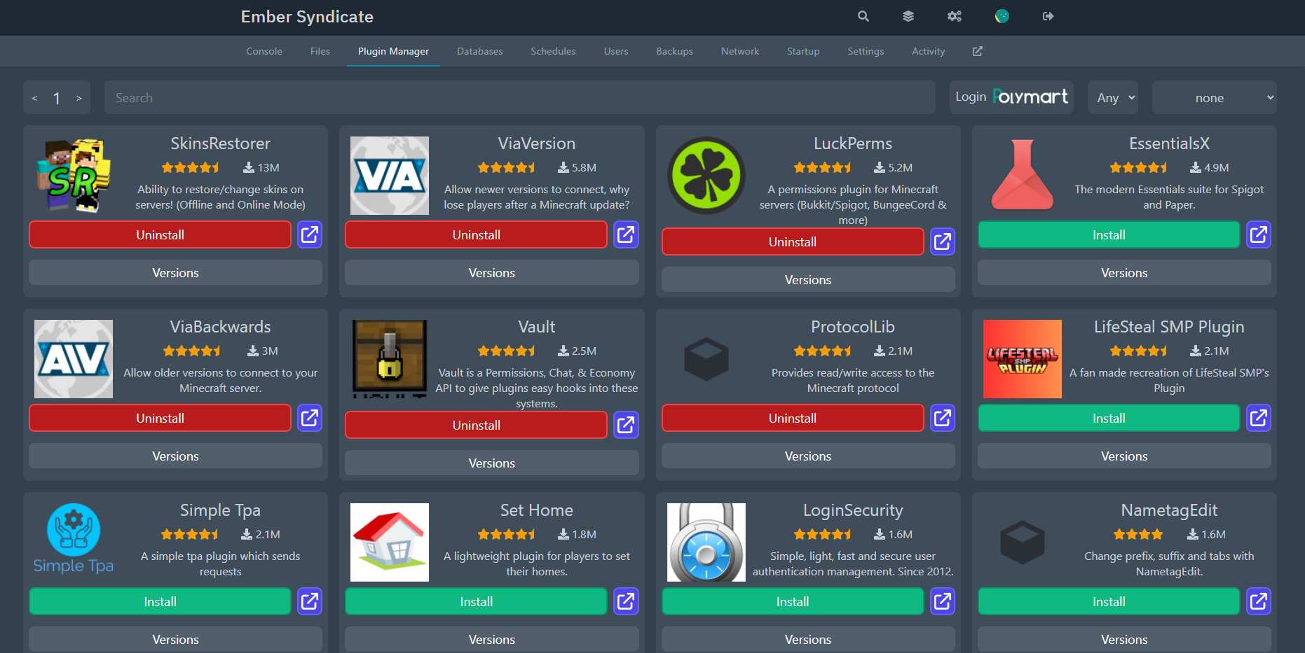1305x653 pixels.
Task: Click the Ember Syndicate server title
Action: [307, 17]
